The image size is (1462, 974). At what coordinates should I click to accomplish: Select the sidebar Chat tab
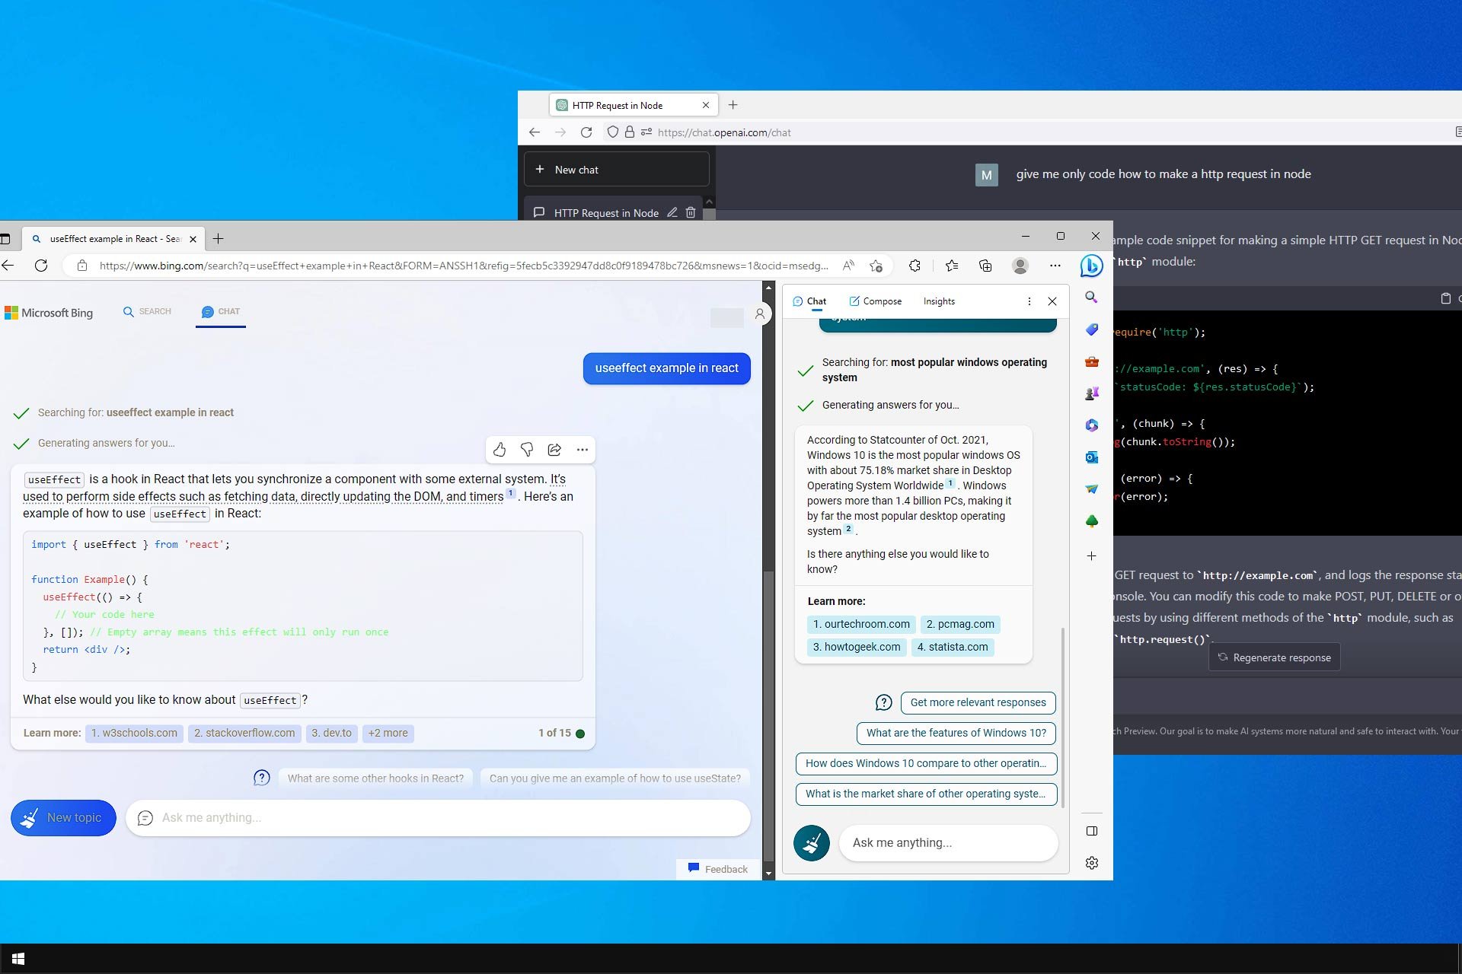coord(809,301)
